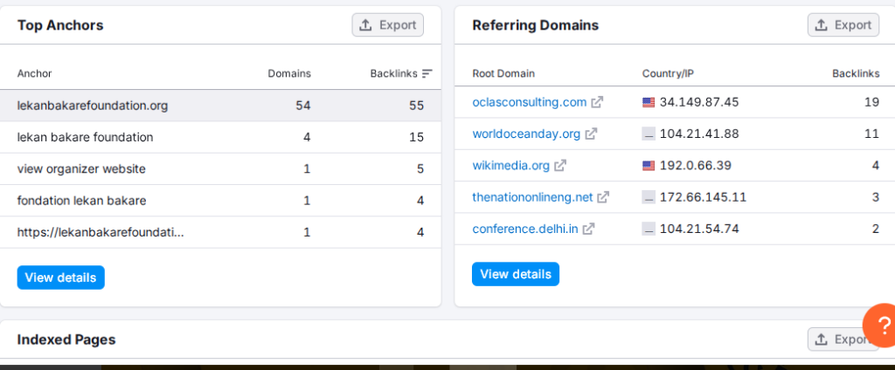Select the truncated https://lekanbakarefoundati... anchor
This screenshot has height=370, width=895.
point(101,233)
